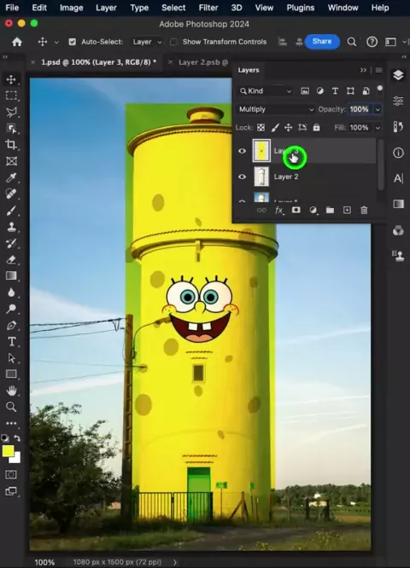
Task: Expand the Move tool preset arrow
Action: (x=56, y=43)
